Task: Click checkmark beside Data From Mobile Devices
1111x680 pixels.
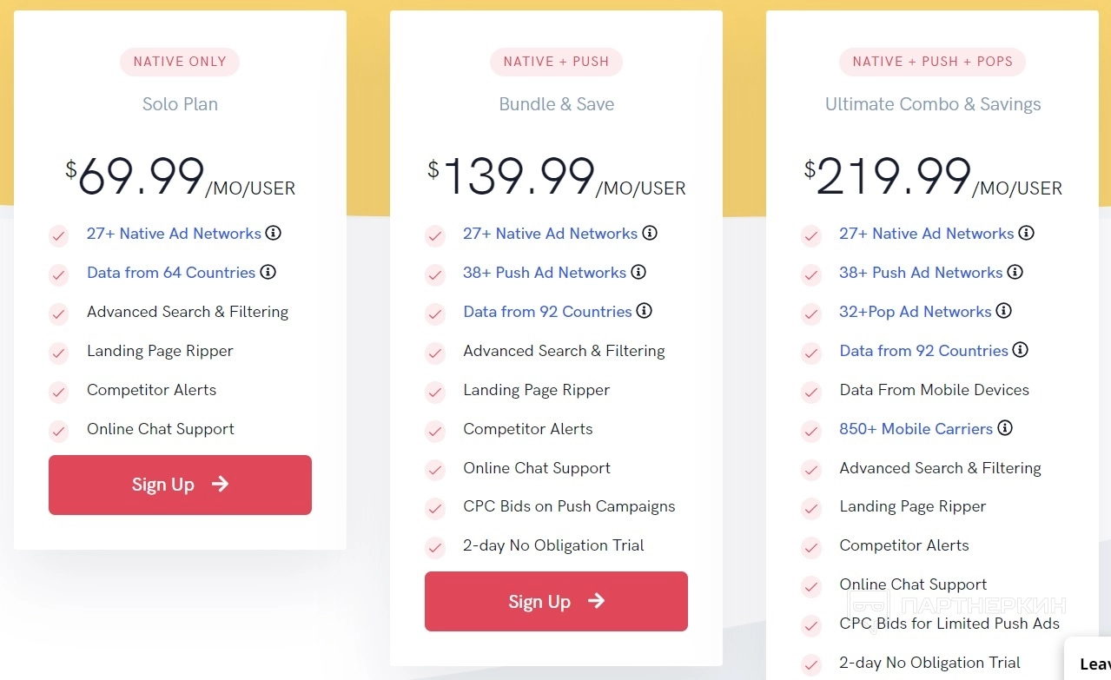Action: (x=811, y=392)
